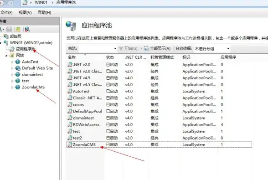Viewport: 268px width, 180px height.
Task: Select the .NET v4.5 Clas... pool row
Action: (159, 84)
